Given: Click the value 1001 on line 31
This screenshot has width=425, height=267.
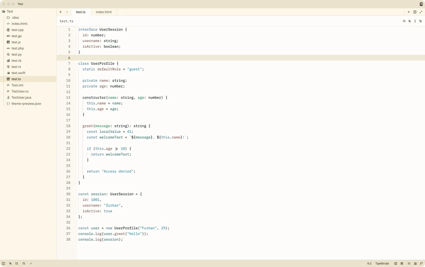Looking at the screenshot, I should coord(95,200).
